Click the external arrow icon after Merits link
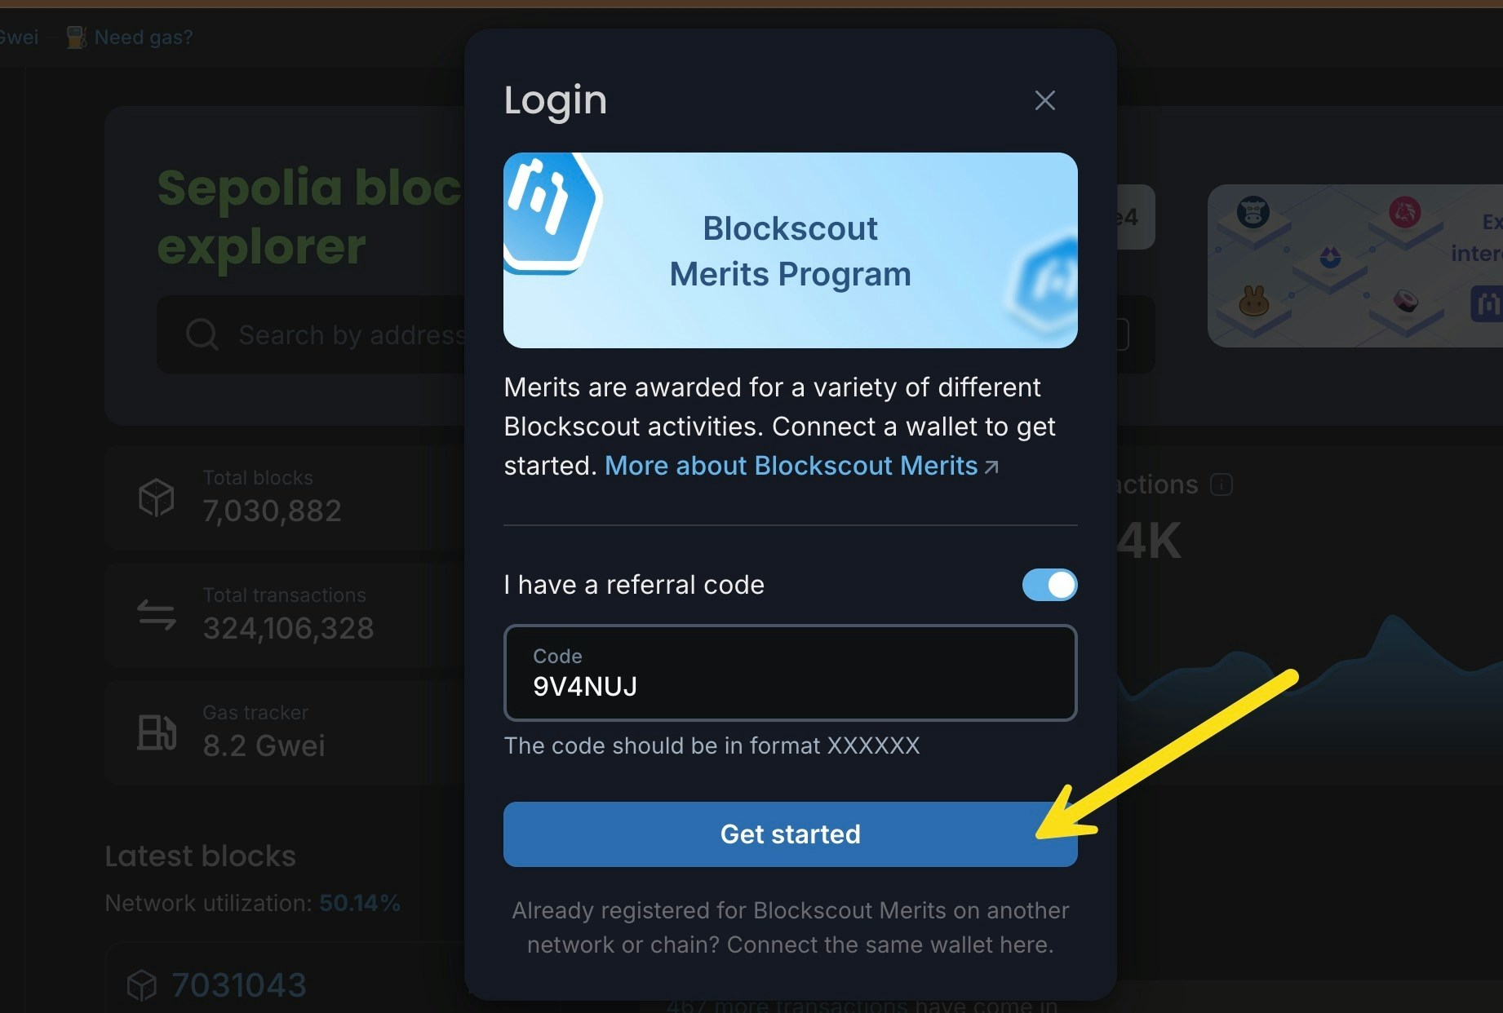1503x1013 pixels. pos(991,467)
